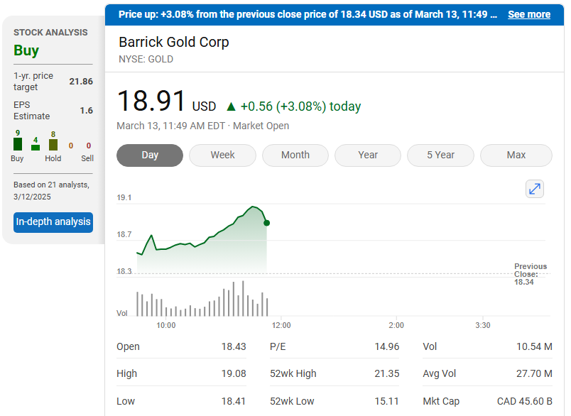Open In-depth analysis
Image resolution: width=571 pixels, height=416 pixels.
[54, 222]
